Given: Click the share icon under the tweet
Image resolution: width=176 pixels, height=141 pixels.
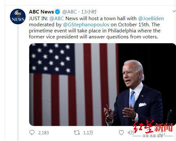Looking at the screenshot, I should coord(162,132).
